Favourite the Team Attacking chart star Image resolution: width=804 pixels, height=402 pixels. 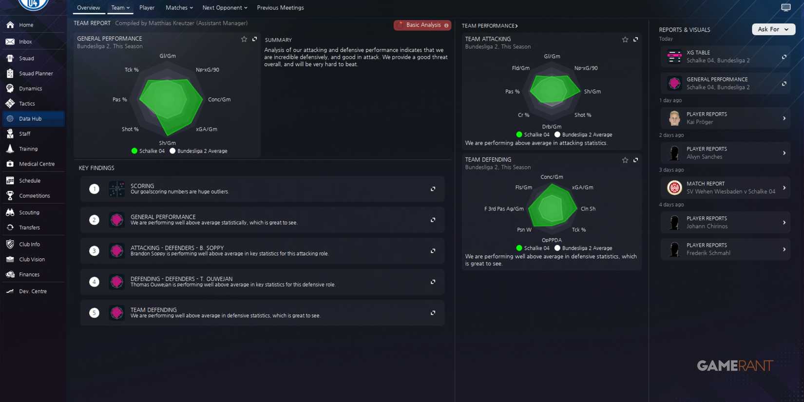pos(625,39)
